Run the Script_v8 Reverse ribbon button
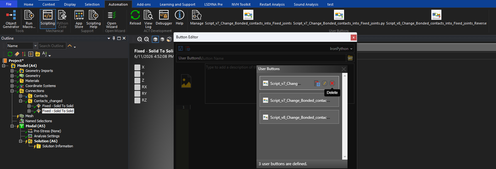The width and height of the screenshot is (496, 169). 436,18
